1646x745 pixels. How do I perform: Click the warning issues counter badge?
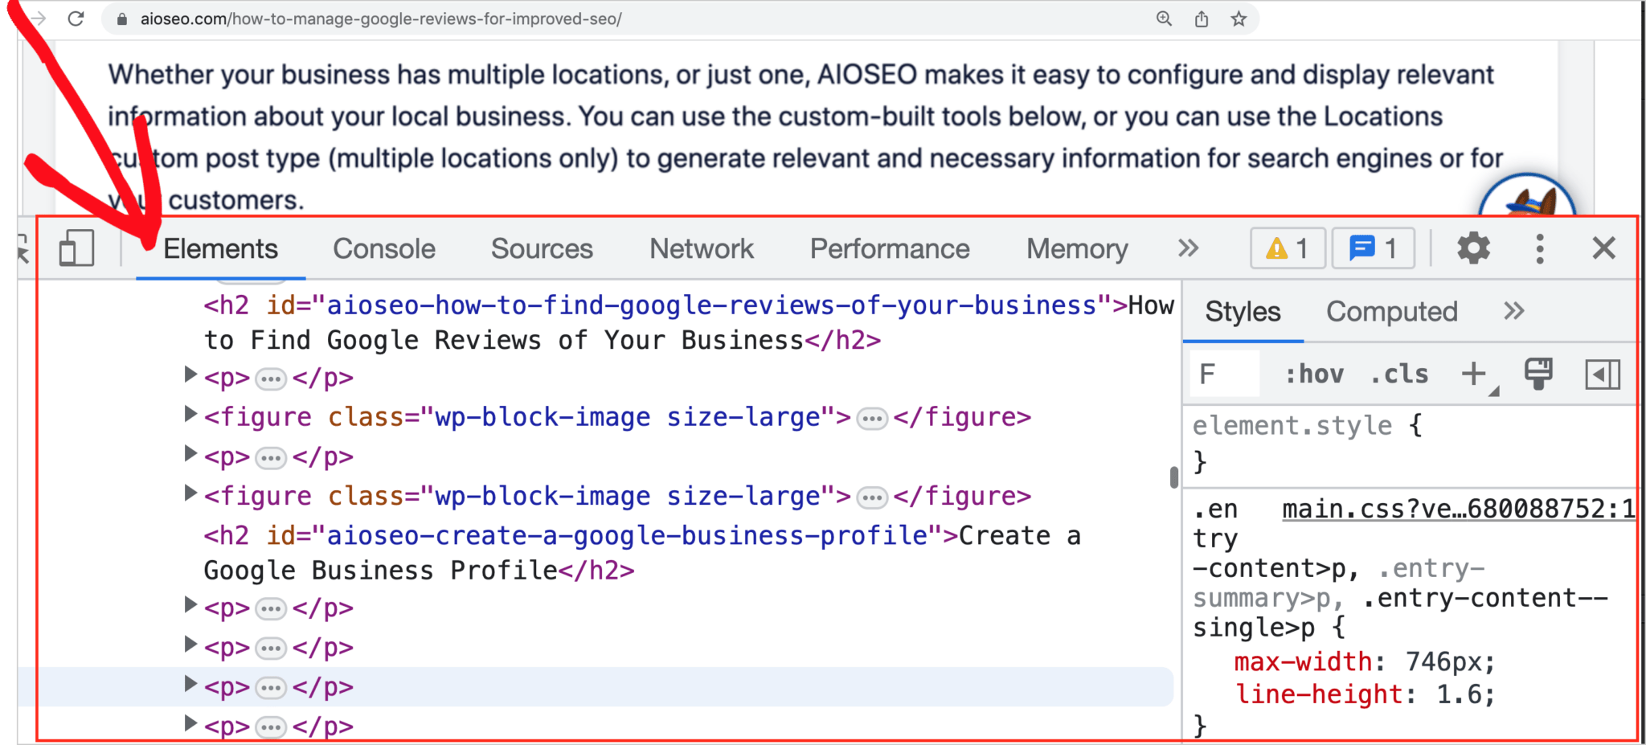point(1287,248)
